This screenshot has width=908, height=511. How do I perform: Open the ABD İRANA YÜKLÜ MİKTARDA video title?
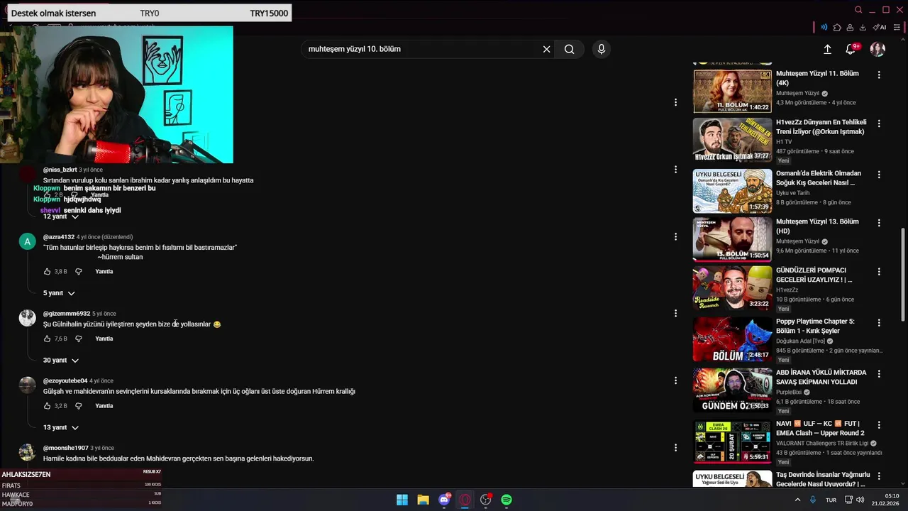(821, 377)
